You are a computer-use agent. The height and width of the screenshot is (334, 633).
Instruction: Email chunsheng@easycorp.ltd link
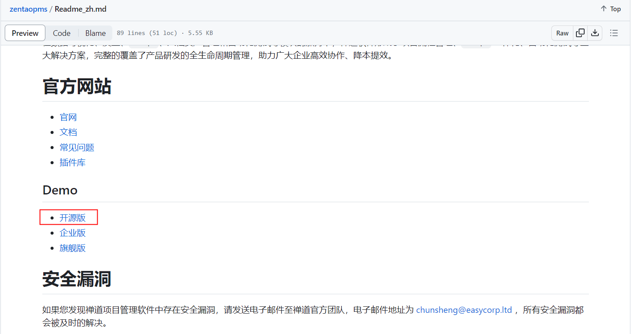point(464,310)
